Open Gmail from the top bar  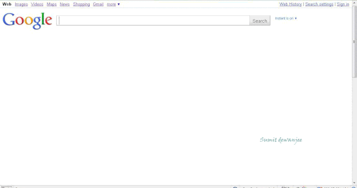click(98, 4)
